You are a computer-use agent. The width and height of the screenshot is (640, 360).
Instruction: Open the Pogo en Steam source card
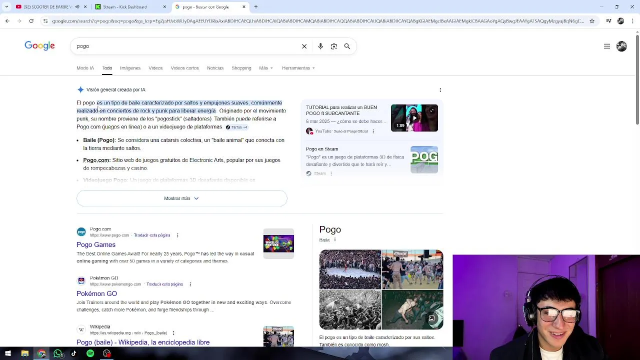322,149
